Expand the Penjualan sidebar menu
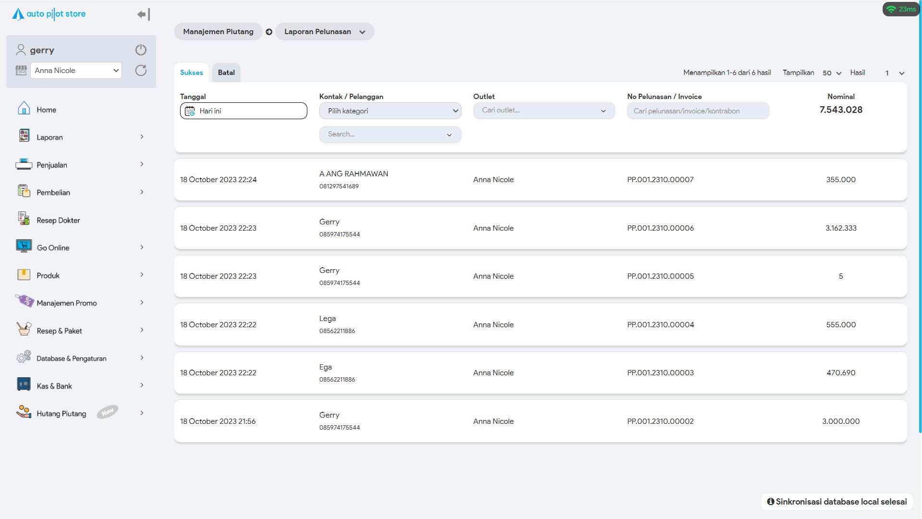The width and height of the screenshot is (922, 519). pos(142,164)
